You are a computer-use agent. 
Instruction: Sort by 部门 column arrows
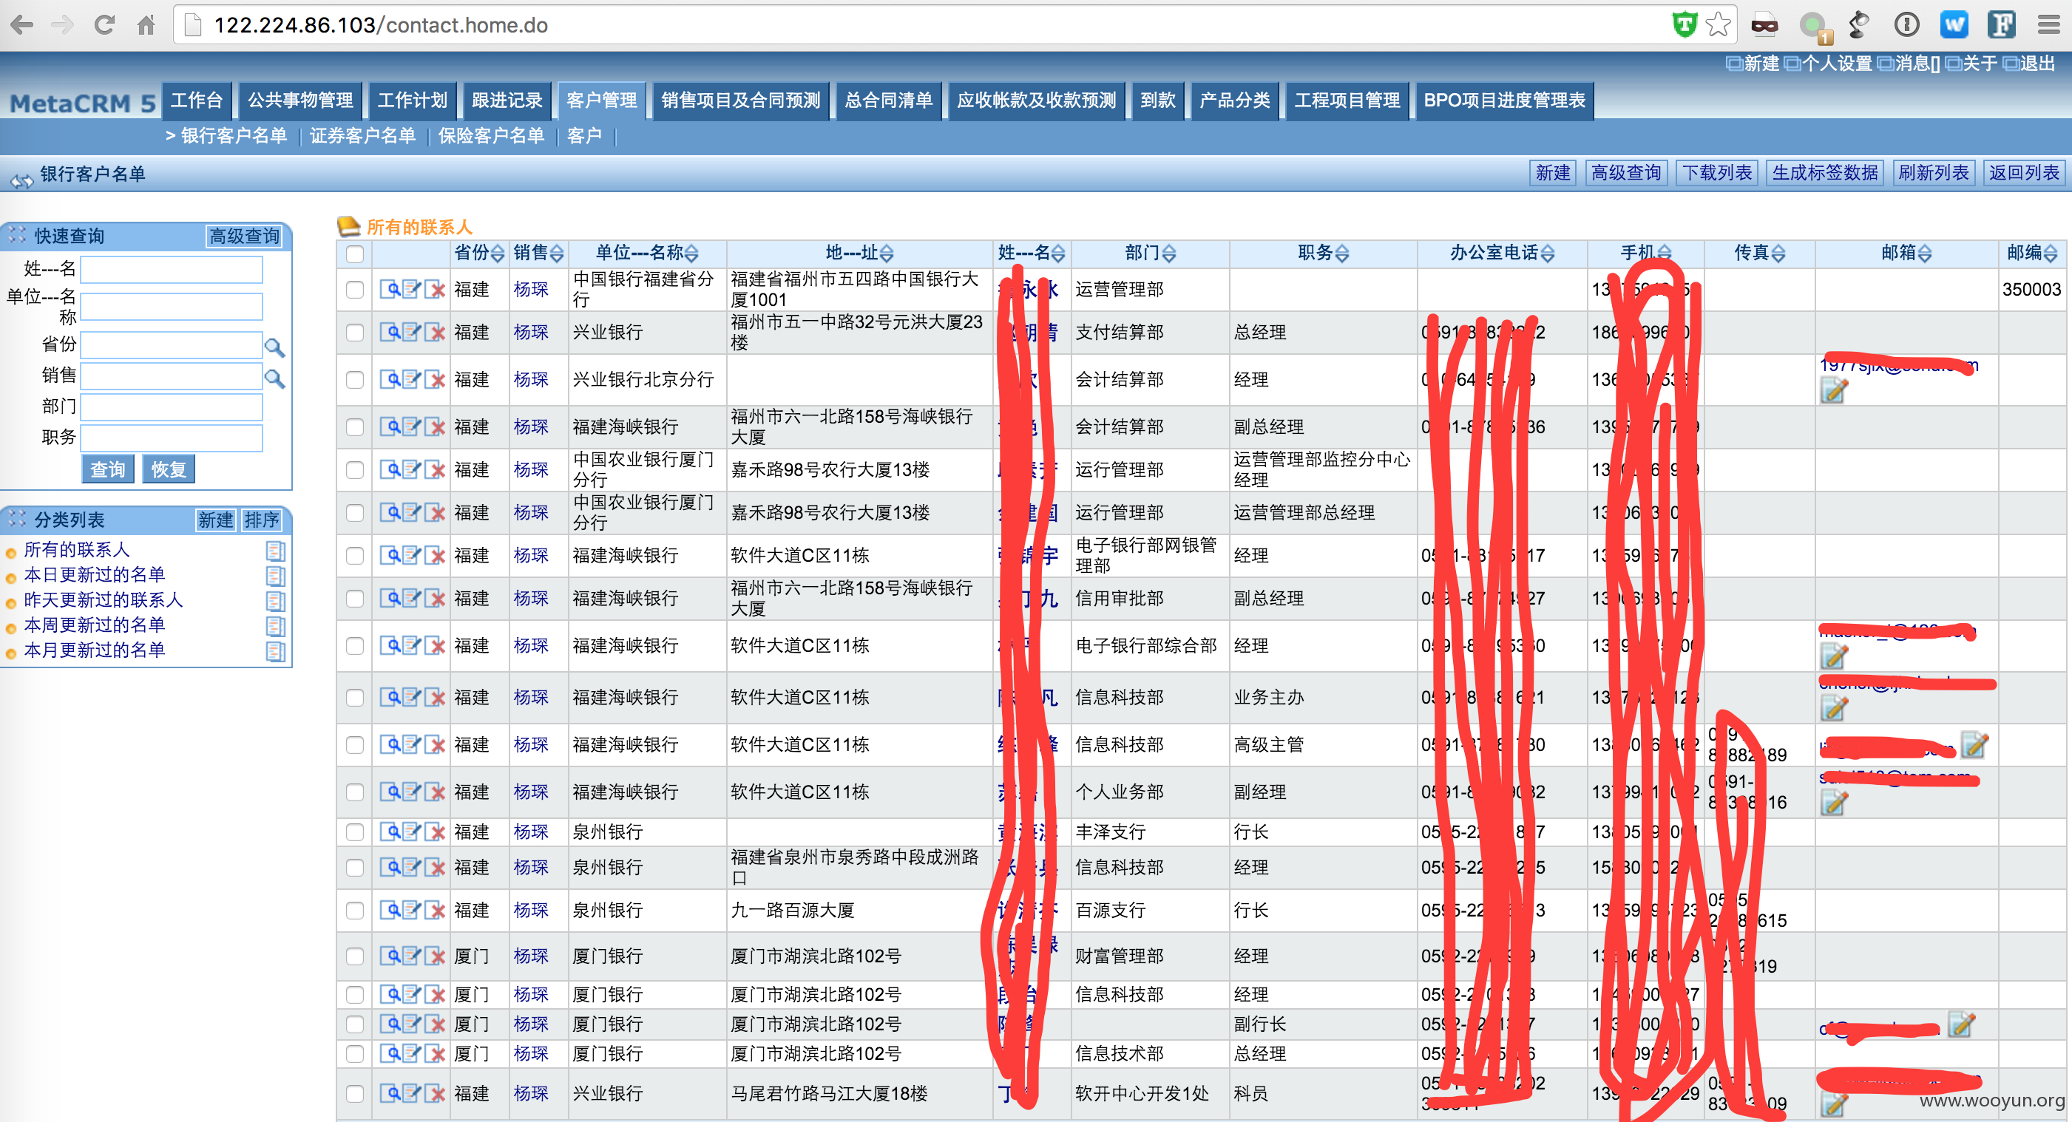1170,254
